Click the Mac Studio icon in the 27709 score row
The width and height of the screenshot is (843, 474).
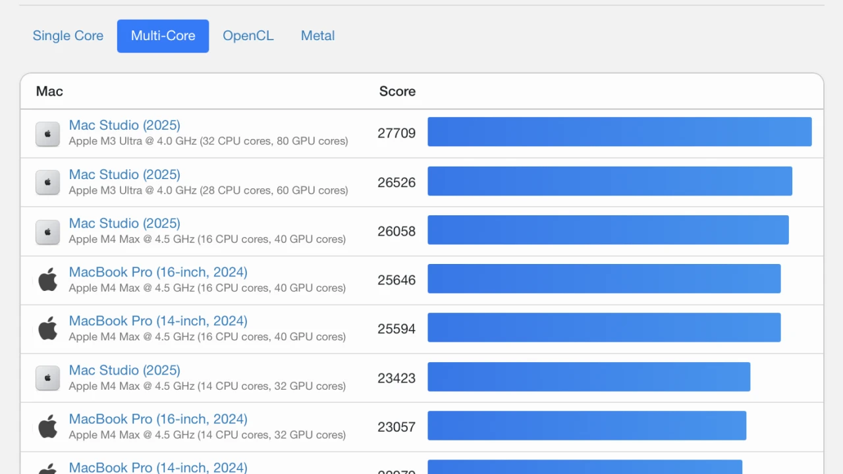(x=47, y=134)
